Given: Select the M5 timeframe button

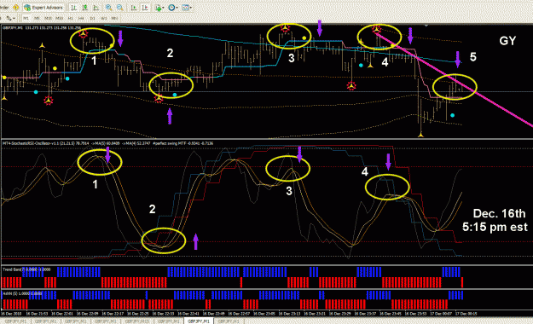Looking at the screenshot, I should (x=37, y=19).
